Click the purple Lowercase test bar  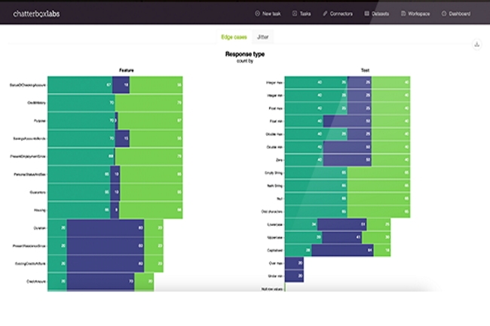tap(344, 224)
